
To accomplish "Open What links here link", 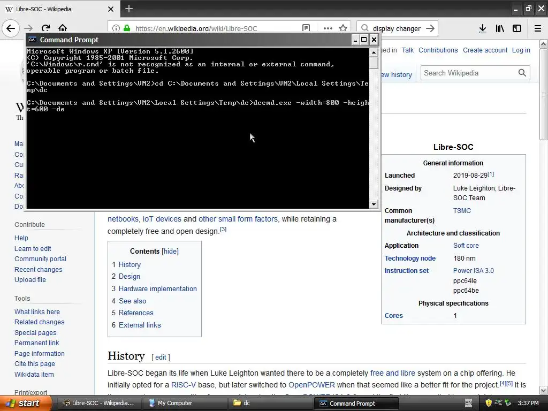I will (37, 312).
